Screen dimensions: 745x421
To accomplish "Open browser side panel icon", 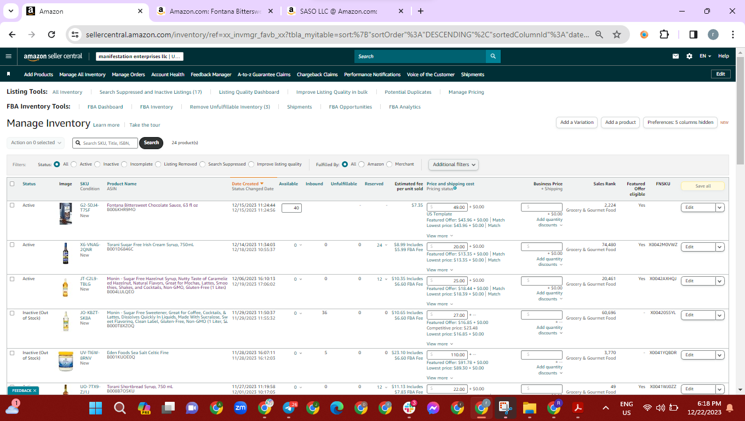I will point(693,35).
